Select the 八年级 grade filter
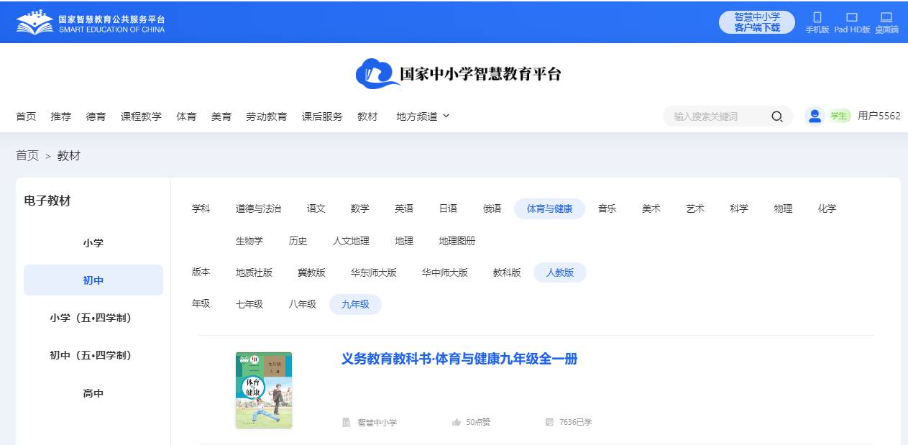The width and height of the screenshot is (908, 445). click(303, 304)
